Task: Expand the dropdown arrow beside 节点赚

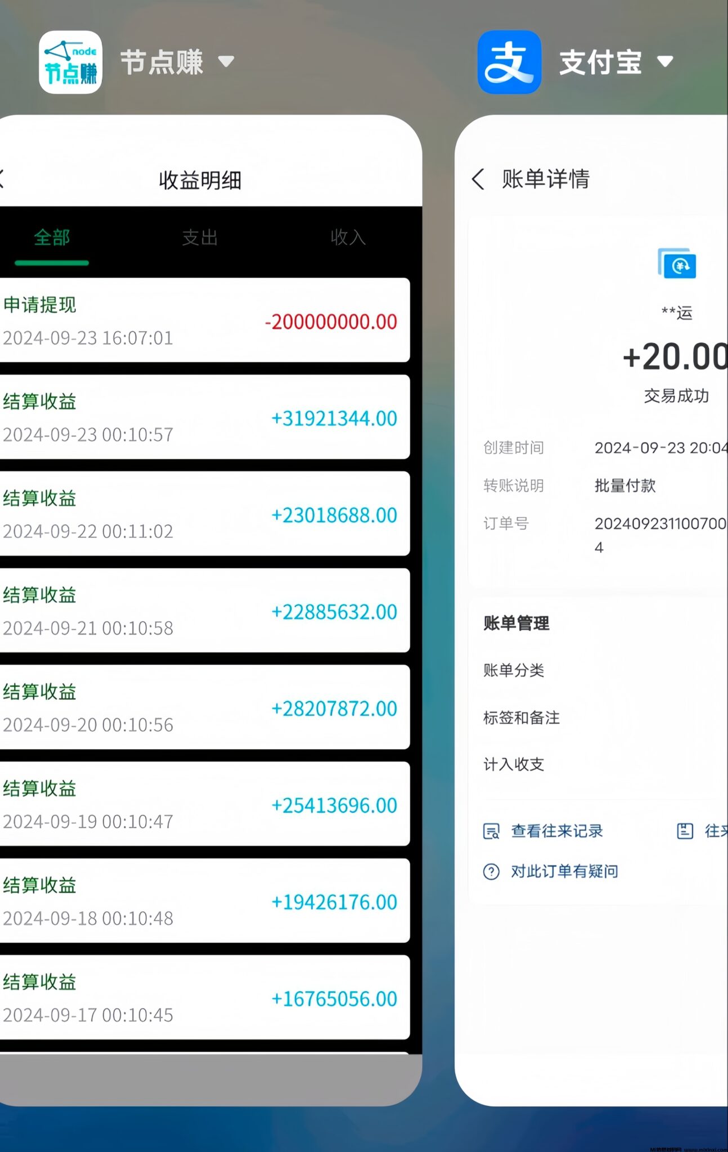Action: tap(226, 61)
